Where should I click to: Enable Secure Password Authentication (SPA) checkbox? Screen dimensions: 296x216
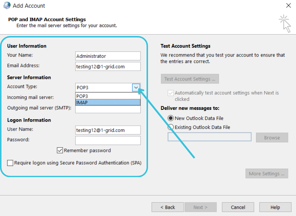[10, 163]
